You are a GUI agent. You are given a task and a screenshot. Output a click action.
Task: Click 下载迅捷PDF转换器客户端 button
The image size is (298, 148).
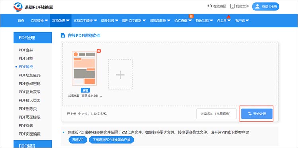point(111,140)
